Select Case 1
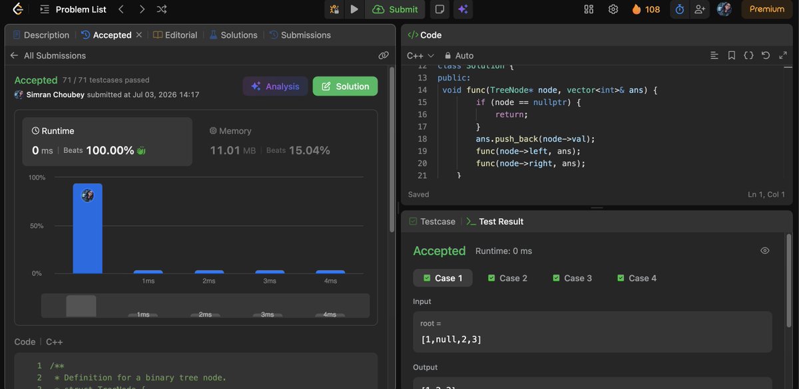This screenshot has width=799, height=389. coord(443,278)
